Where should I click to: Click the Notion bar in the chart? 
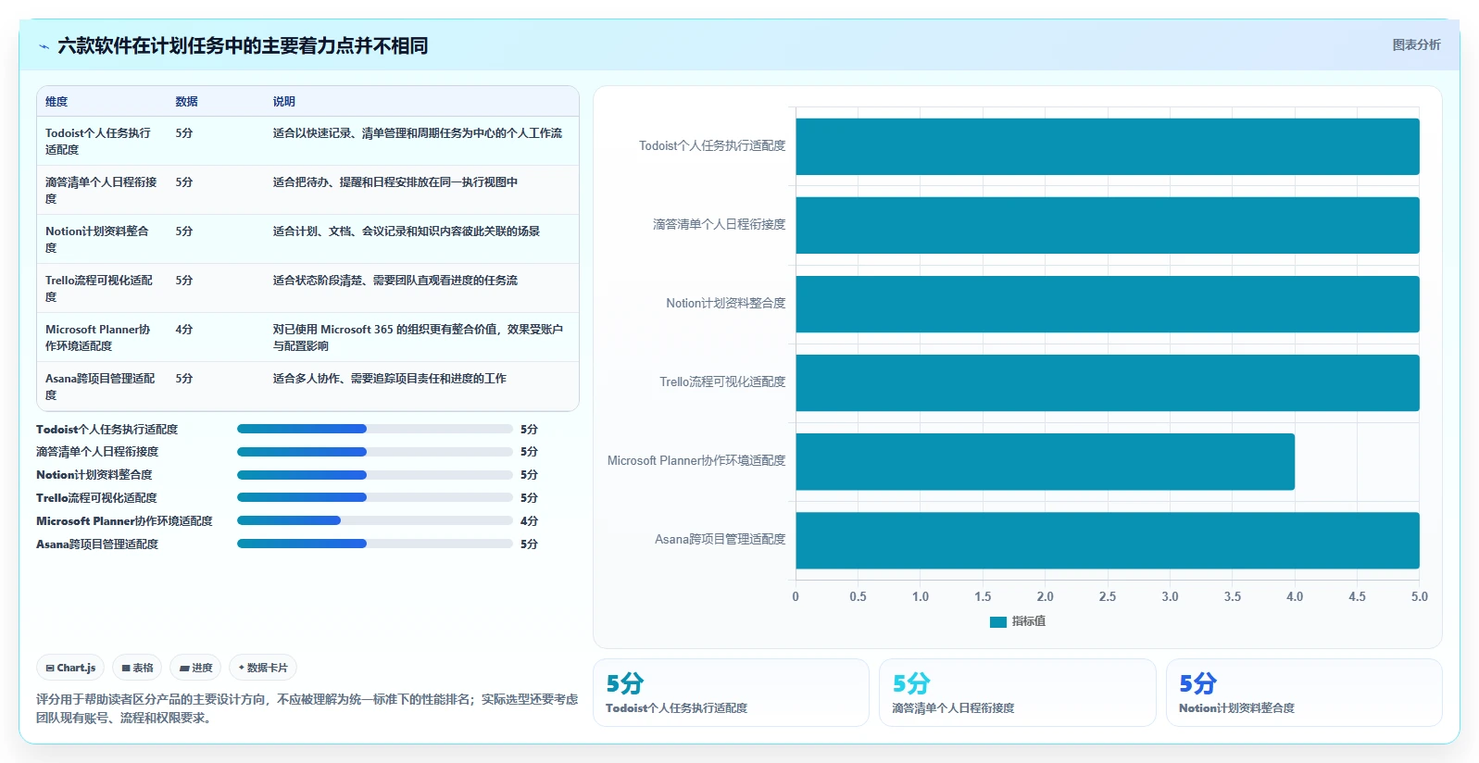pos(1108,304)
